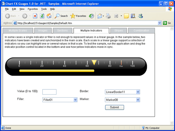This screenshot has height=131, width=175.
Task: Click the Back navigation arrow icon
Action: [x=8, y=16]
